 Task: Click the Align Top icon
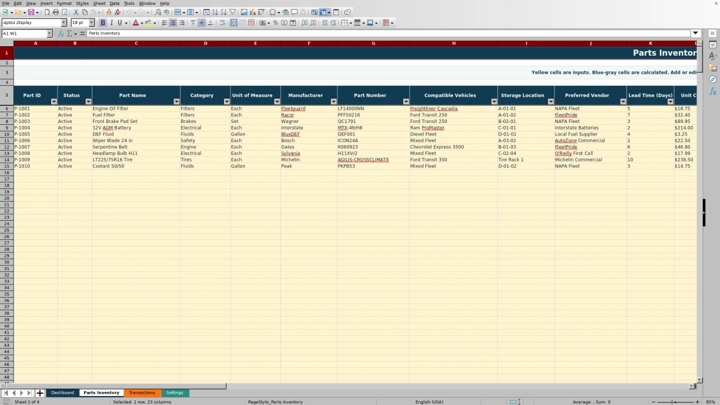pyautogui.click(x=193, y=23)
